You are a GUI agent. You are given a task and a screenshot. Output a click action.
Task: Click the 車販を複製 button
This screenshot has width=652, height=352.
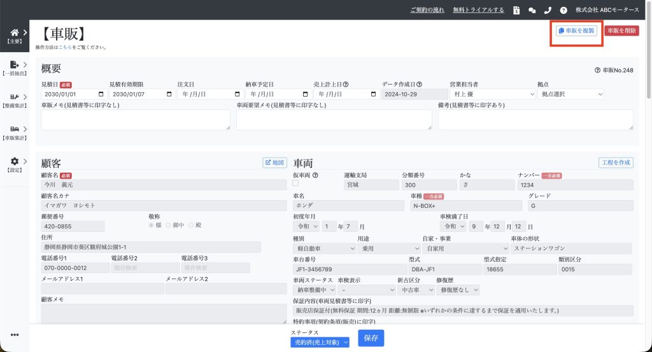[576, 30]
